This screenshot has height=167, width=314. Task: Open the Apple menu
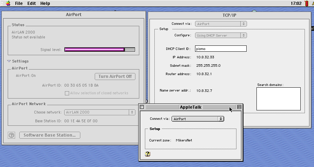point(8,3)
